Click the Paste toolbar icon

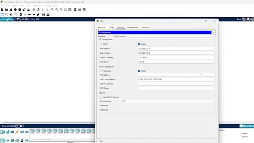coord(38,10)
